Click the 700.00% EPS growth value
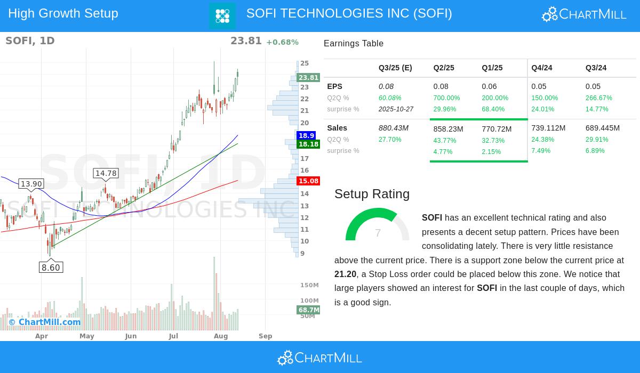Image resolution: width=640 pixels, height=373 pixels. pyautogui.click(x=446, y=98)
